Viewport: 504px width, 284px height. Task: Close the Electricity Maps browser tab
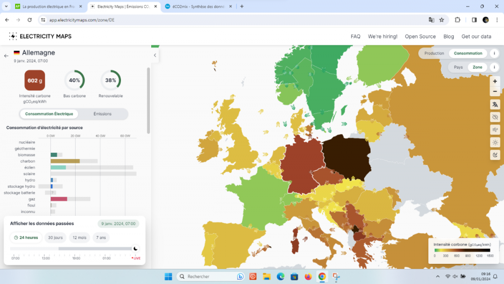[x=156, y=7]
